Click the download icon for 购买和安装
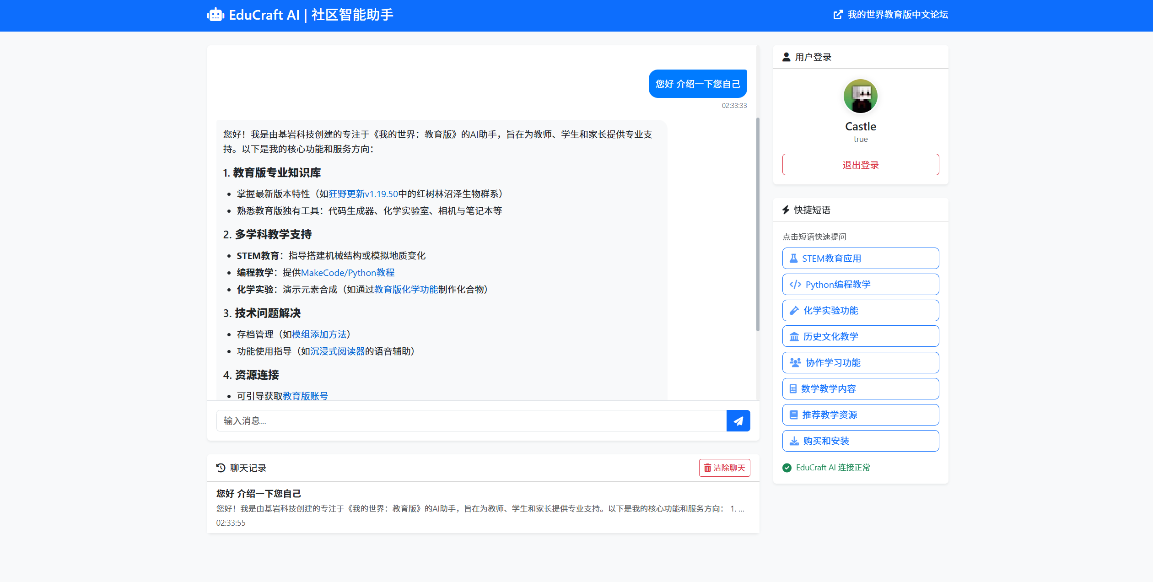The height and width of the screenshot is (582, 1153). (x=794, y=441)
